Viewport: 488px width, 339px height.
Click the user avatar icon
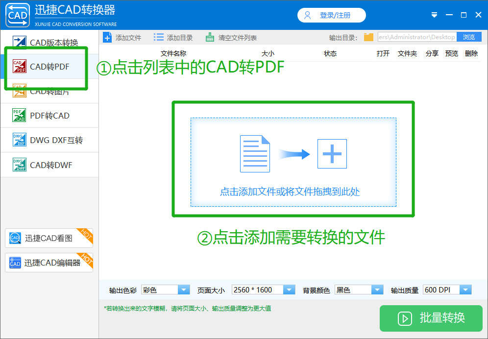pyautogui.click(x=308, y=15)
